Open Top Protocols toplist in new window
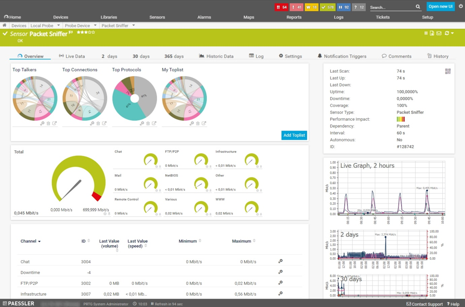 tap(154, 123)
